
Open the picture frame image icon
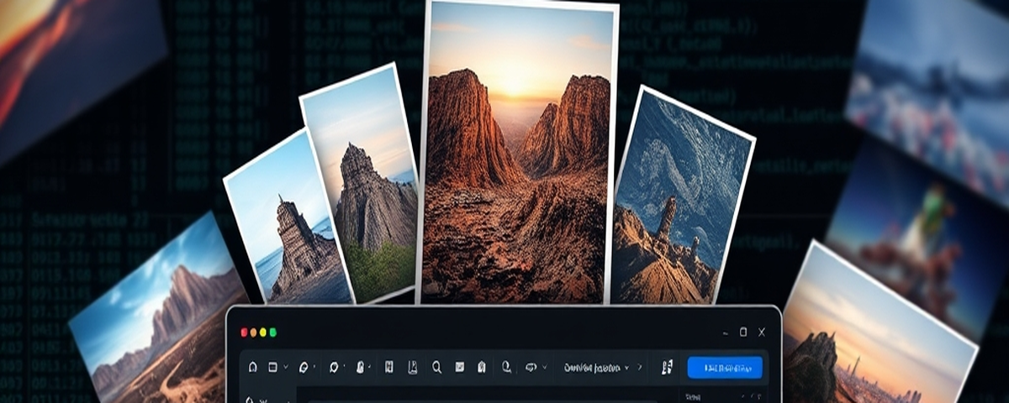tap(460, 367)
